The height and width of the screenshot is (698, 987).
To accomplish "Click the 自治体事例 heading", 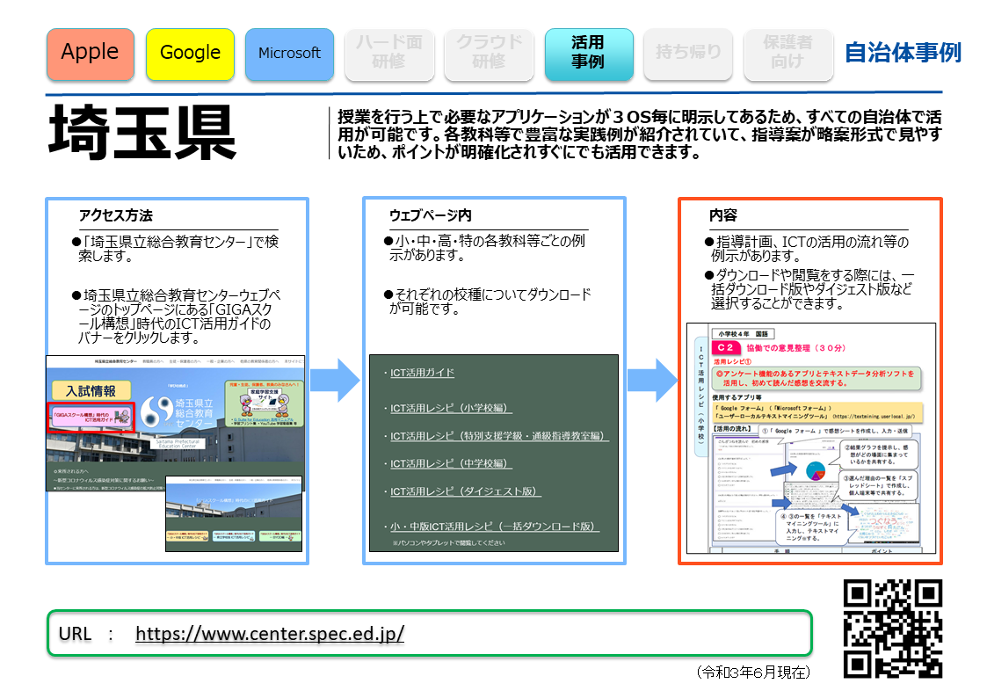I will pos(903,53).
